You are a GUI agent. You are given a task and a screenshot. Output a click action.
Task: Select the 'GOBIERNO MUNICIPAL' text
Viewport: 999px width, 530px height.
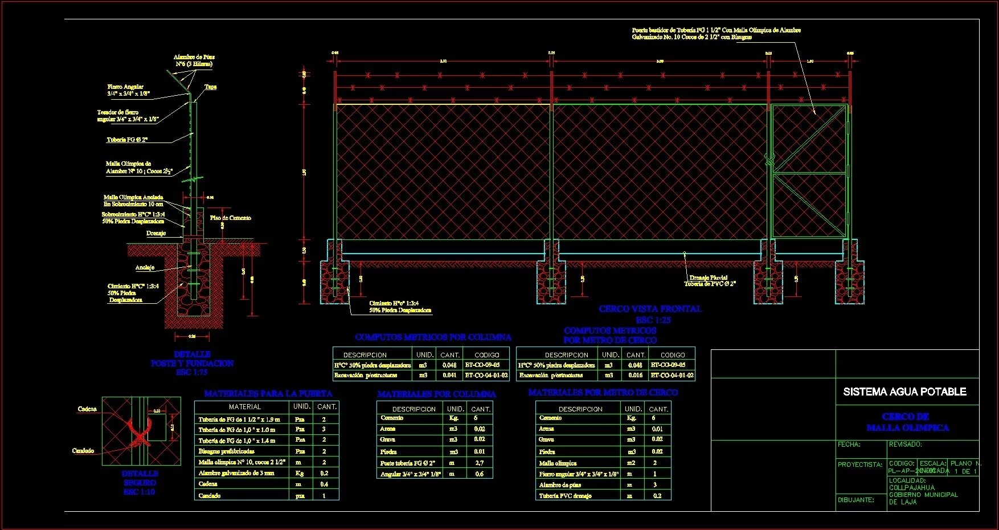click(x=923, y=495)
